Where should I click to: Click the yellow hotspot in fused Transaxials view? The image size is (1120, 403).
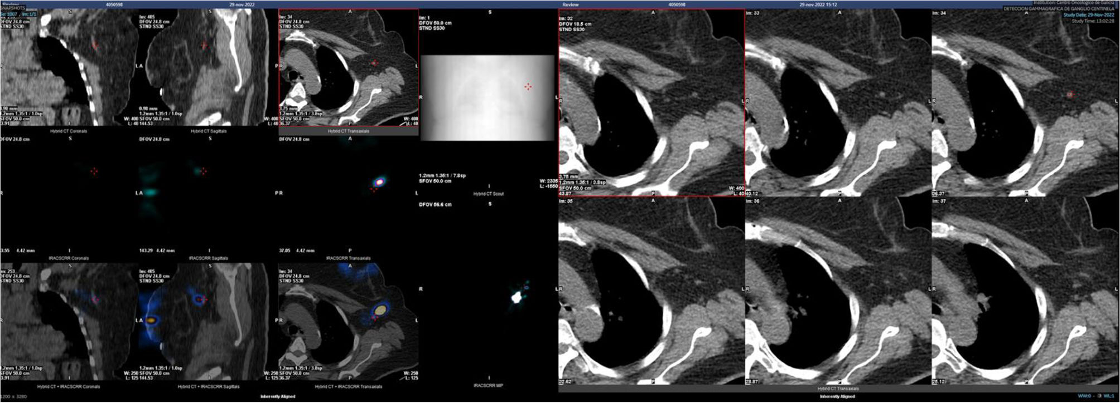pyautogui.click(x=380, y=309)
